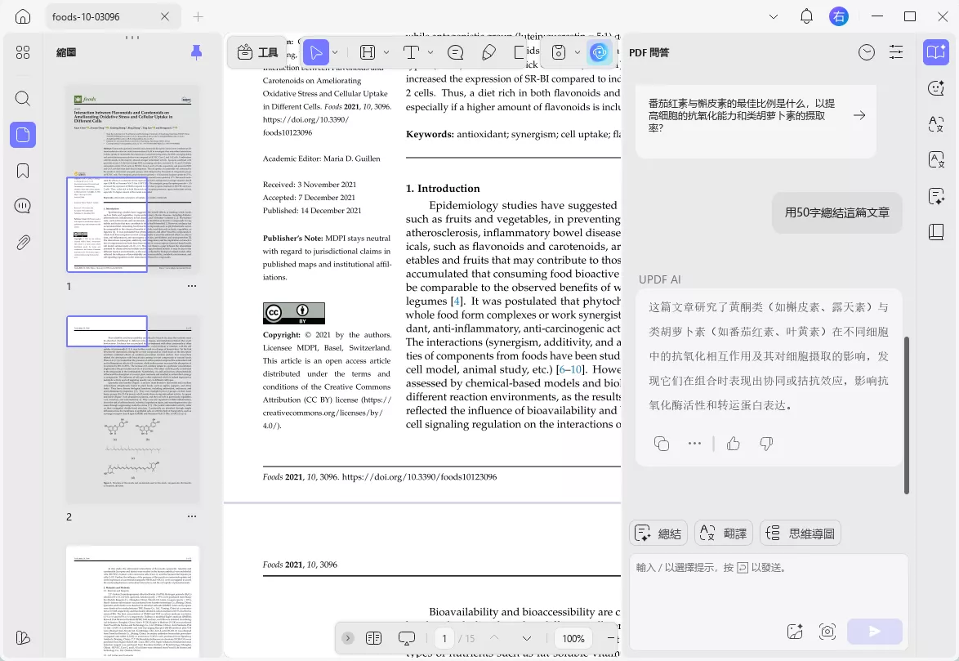
Task: Select the cursor selection tool
Action: [x=315, y=52]
